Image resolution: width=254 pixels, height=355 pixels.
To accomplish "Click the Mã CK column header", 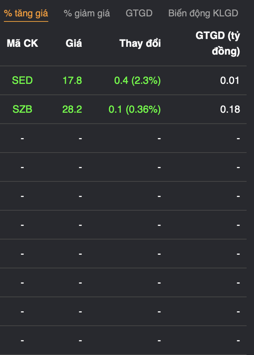I will point(22,43).
